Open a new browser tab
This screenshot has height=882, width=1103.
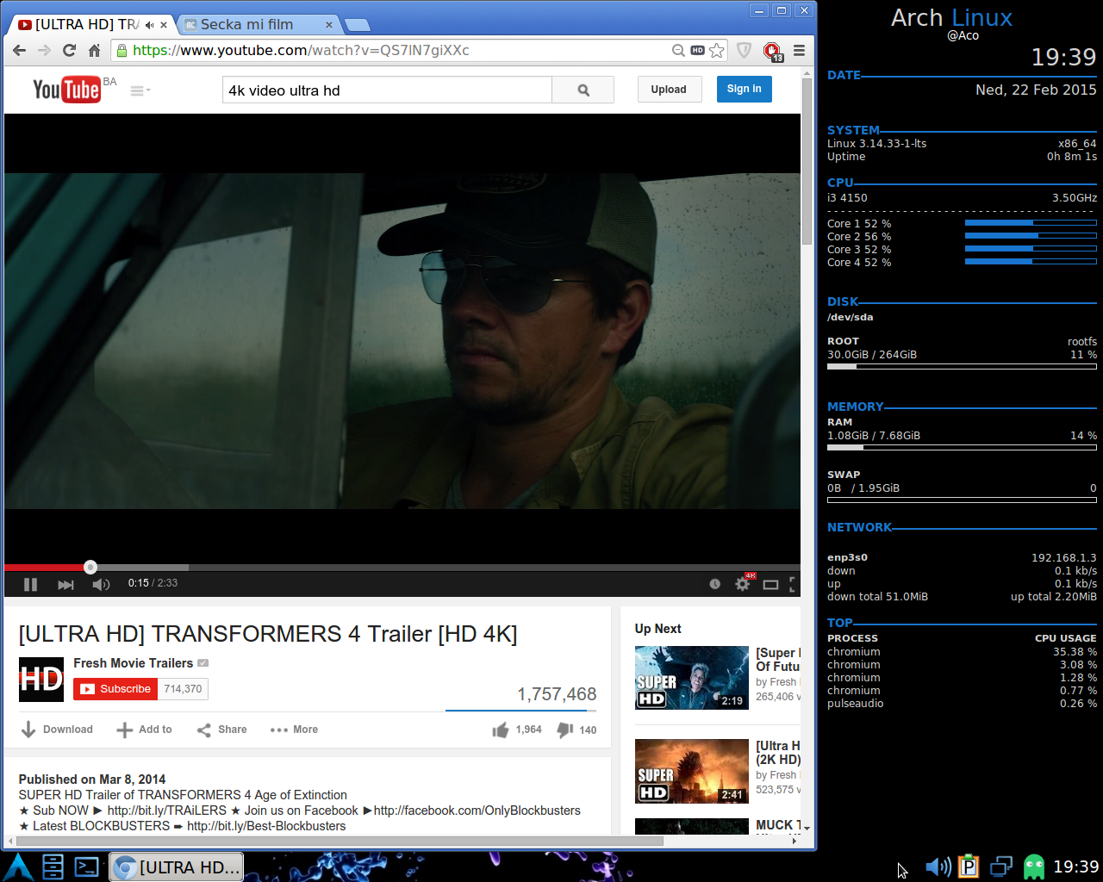point(357,25)
